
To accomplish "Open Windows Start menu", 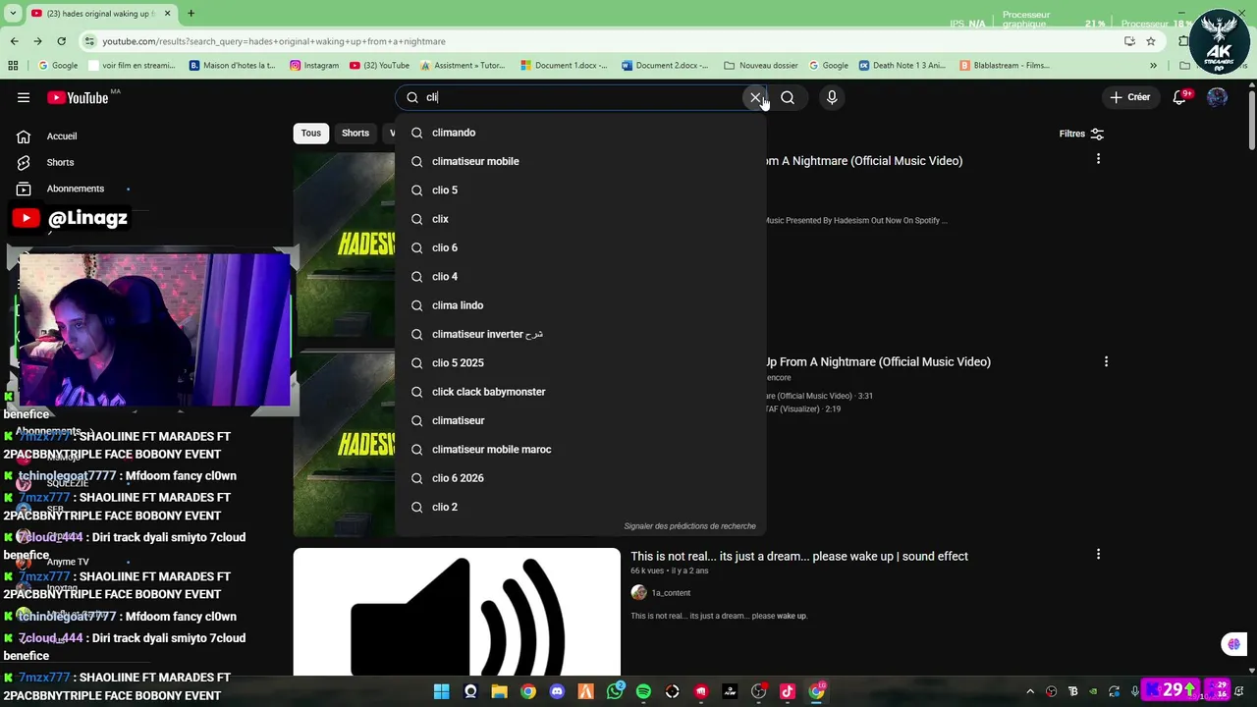I will [x=442, y=691].
